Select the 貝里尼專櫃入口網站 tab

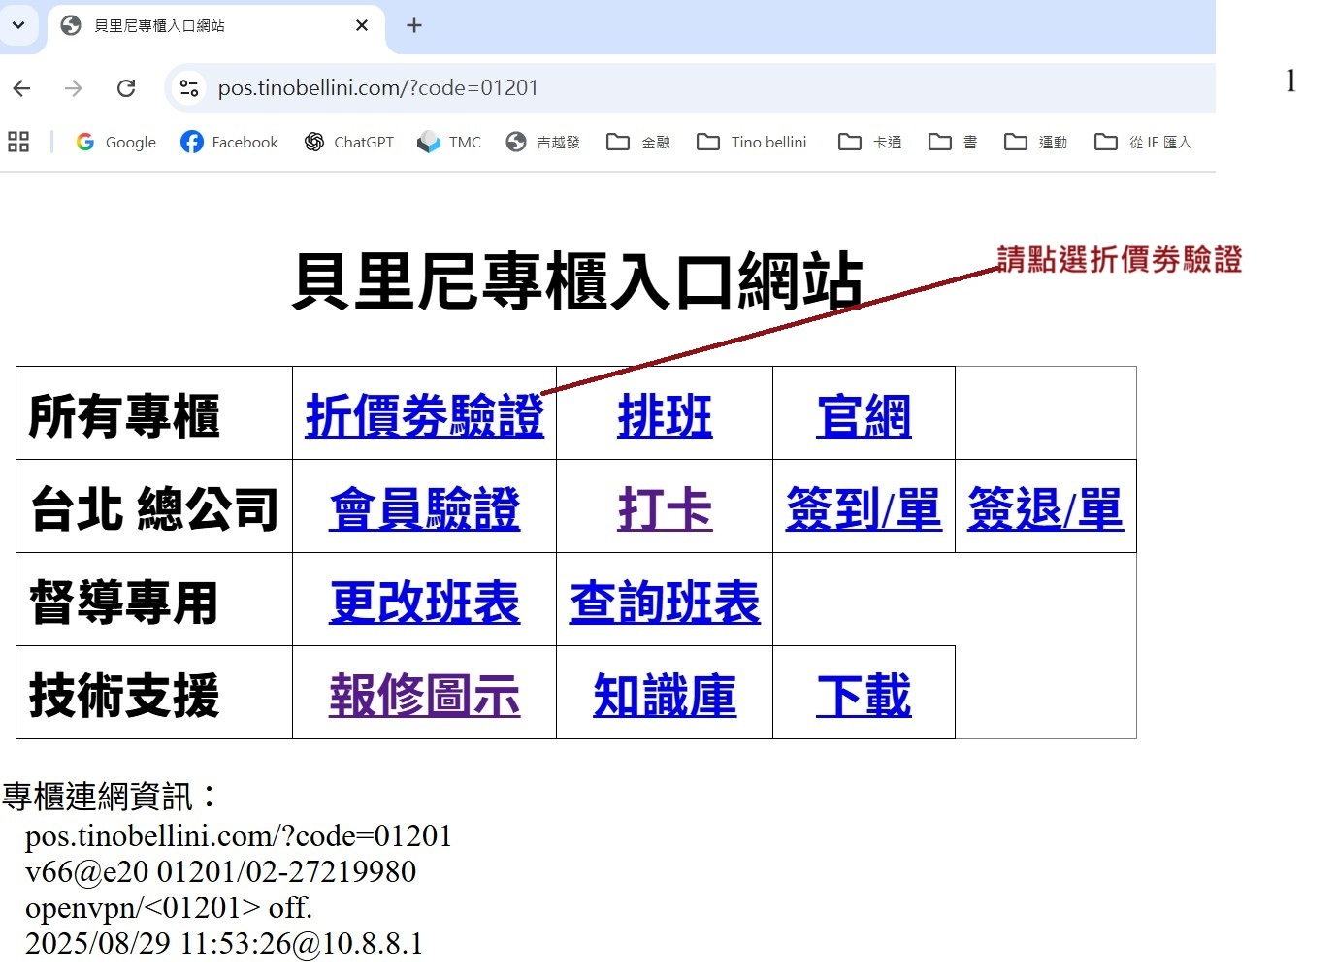tap(194, 25)
